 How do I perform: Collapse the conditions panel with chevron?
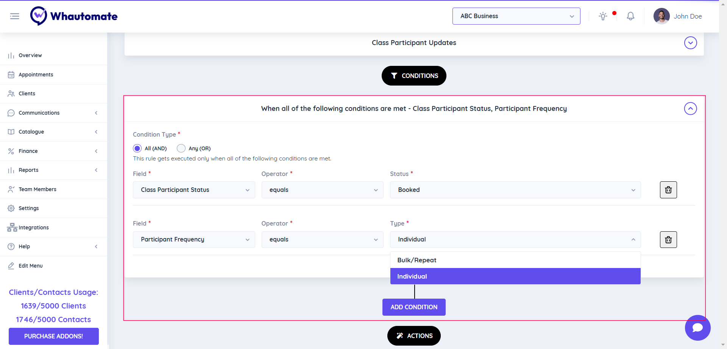click(x=690, y=109)
